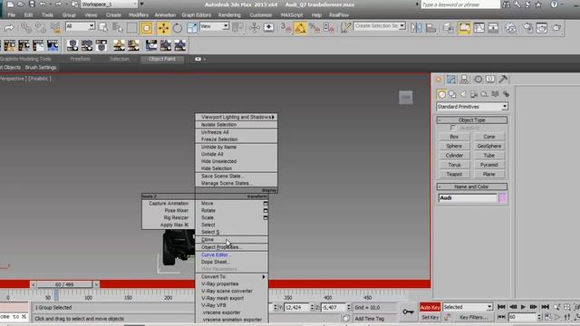Image resolution: width=580 pixels, height=326 pixels.
Task: Open the reference coordinate View dropdown
Action: click(x=214, y=26)
